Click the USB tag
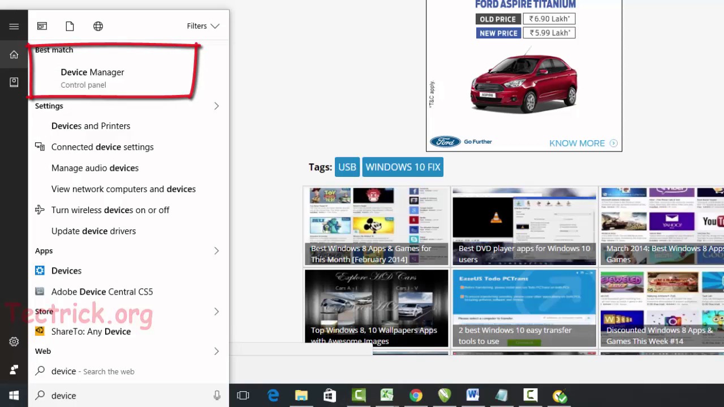 [347, 167]
